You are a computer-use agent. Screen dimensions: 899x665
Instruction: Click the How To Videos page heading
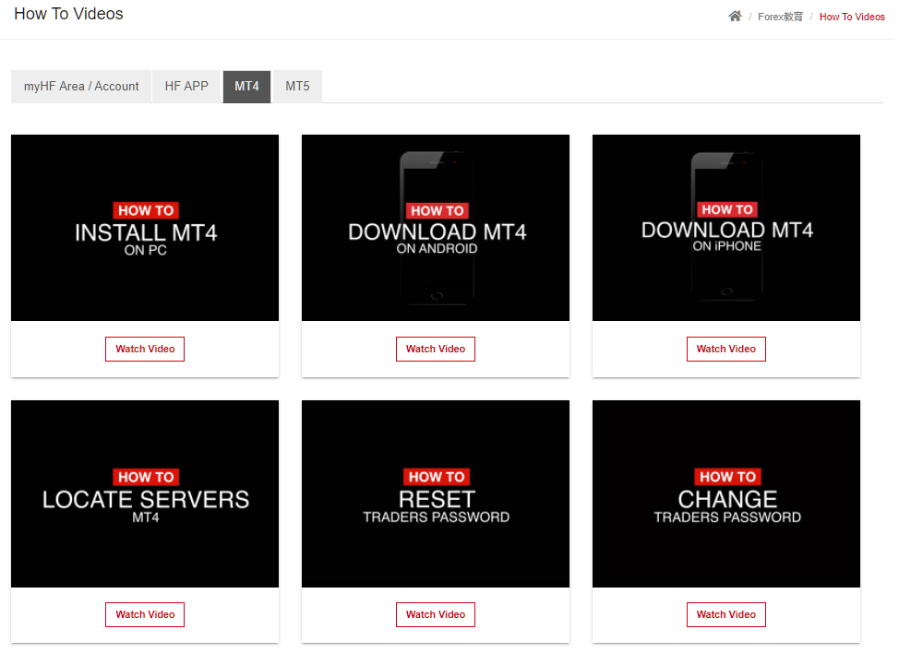pos(69,14)
